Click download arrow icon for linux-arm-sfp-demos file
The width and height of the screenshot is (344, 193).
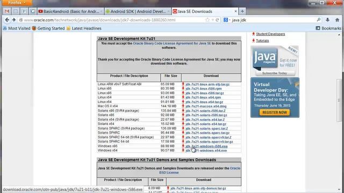click(x=168, y=188)
